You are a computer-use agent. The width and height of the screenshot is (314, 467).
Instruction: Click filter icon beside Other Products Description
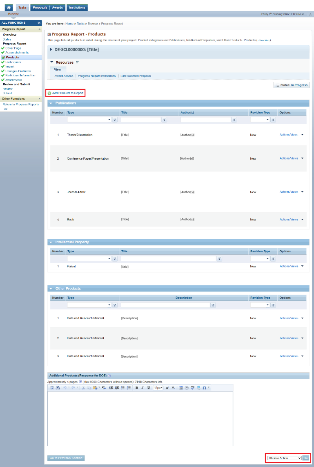[213, 305]
